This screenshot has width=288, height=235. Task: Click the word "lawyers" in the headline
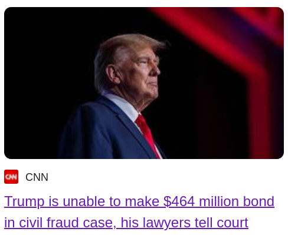coord(166,223)
